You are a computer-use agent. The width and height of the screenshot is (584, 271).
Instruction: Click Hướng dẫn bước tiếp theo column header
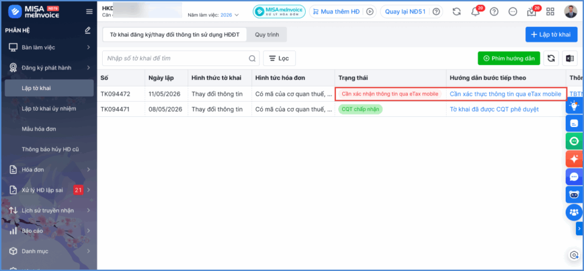point(506,78)
